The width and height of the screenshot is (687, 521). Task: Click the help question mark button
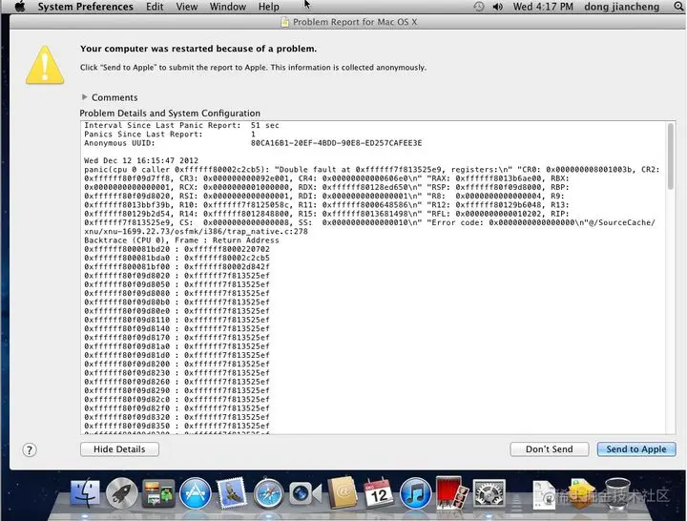pos(30,450)
